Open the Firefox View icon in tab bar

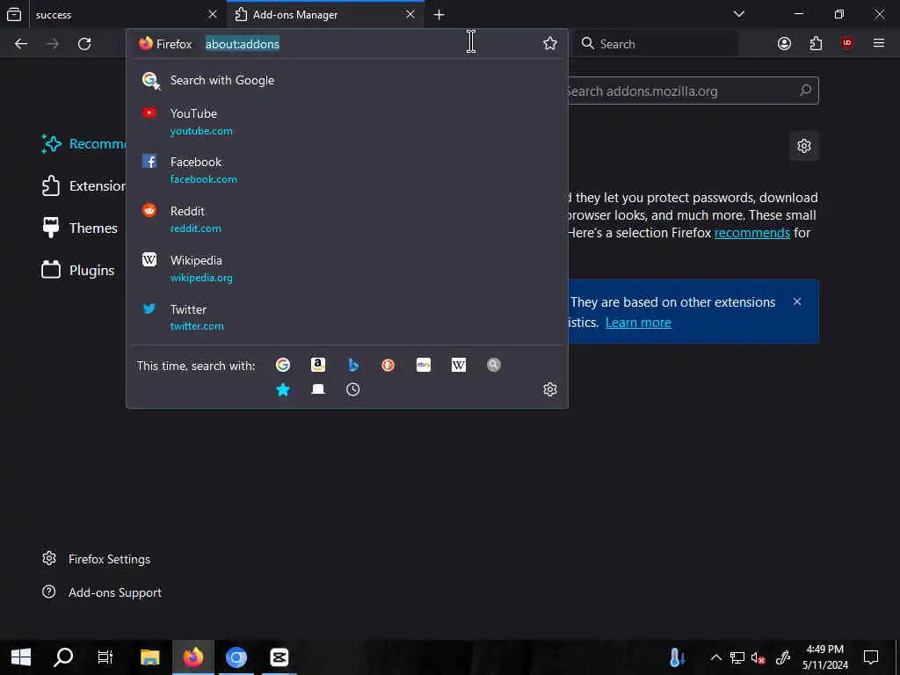pos(14,14)
